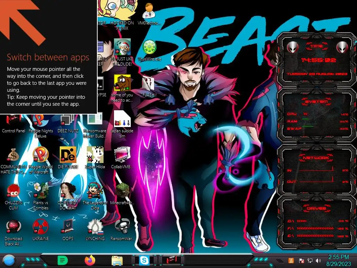Open OOPS DID I DO THAT portrait icon
357x268 pixels.
(68, 196)
